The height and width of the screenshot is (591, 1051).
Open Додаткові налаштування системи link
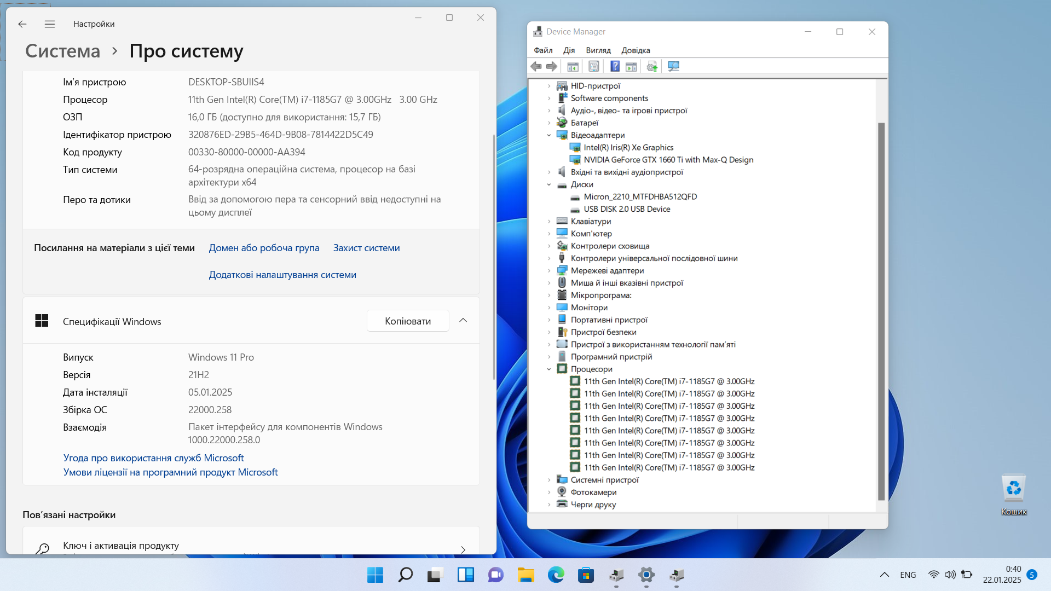click(x=282, y=275)
